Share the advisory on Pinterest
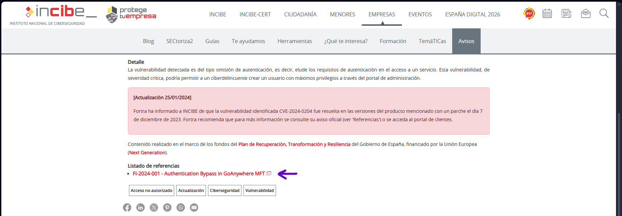622x216 pixels. [167, 207]
